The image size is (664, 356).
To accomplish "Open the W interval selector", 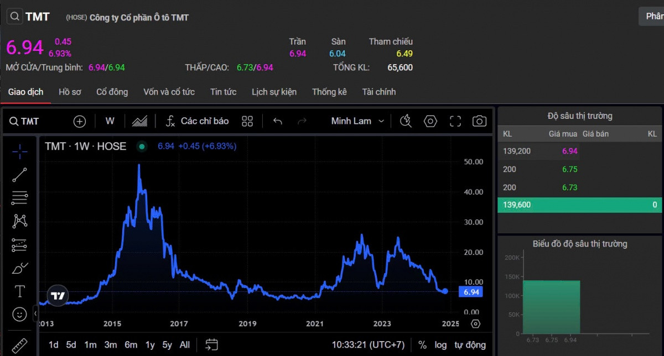I will 110,121.
